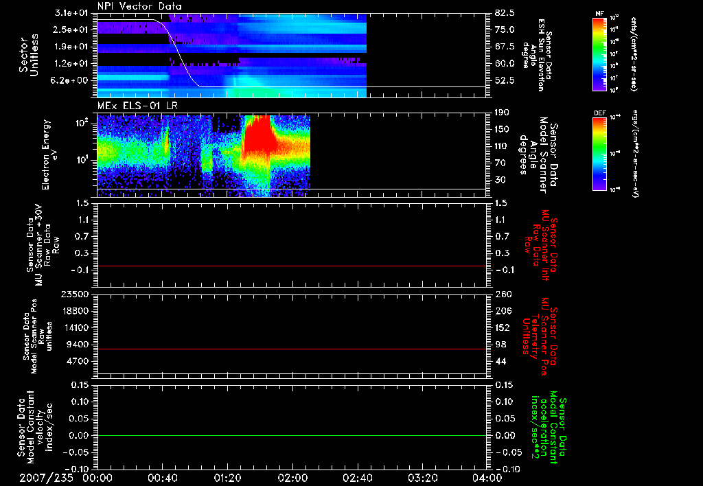Click the "00:00" time tick label
Viewport: 703px width, 486px height.
pyautogui.click(x=97, y=478)
